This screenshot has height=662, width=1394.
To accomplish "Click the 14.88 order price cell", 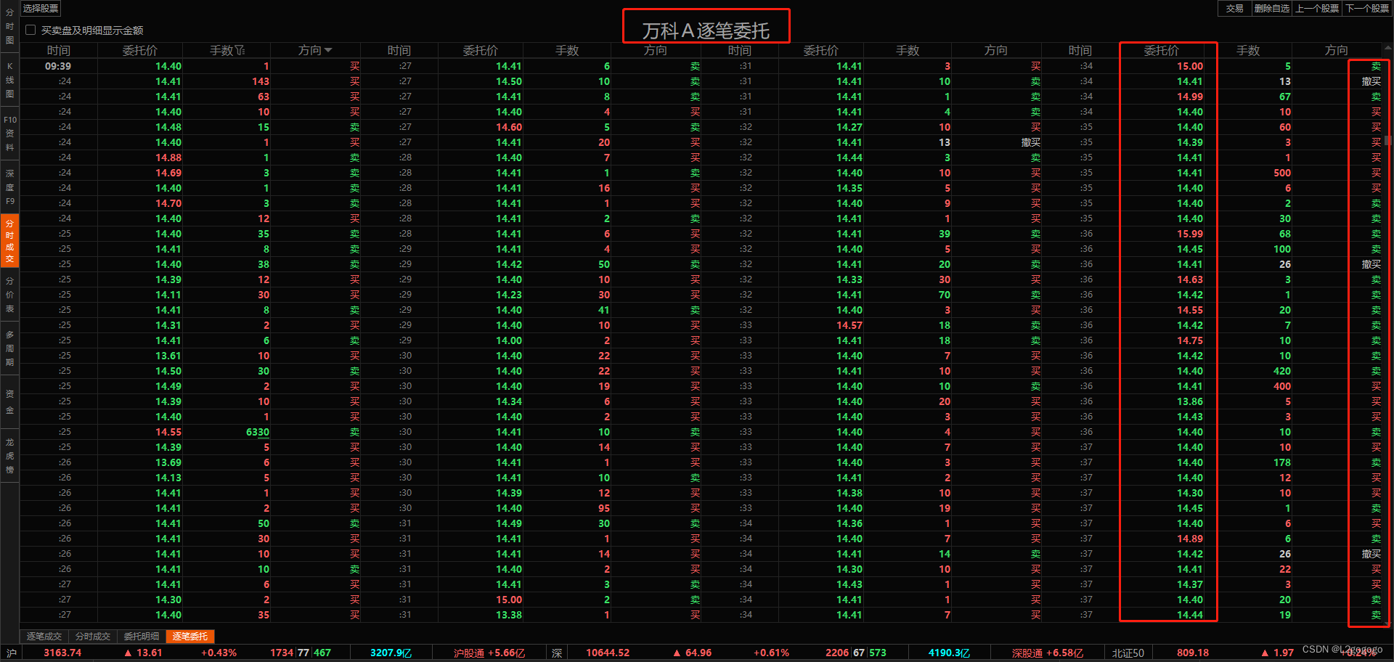I will click(x=168, y=158).
